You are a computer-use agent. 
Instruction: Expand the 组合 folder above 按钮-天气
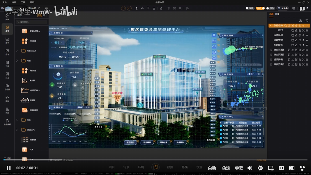pyautogui.click(x=17, y=120)
